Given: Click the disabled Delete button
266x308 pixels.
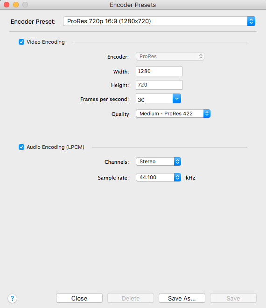Looking at the screenshot, I should (131, 298).
